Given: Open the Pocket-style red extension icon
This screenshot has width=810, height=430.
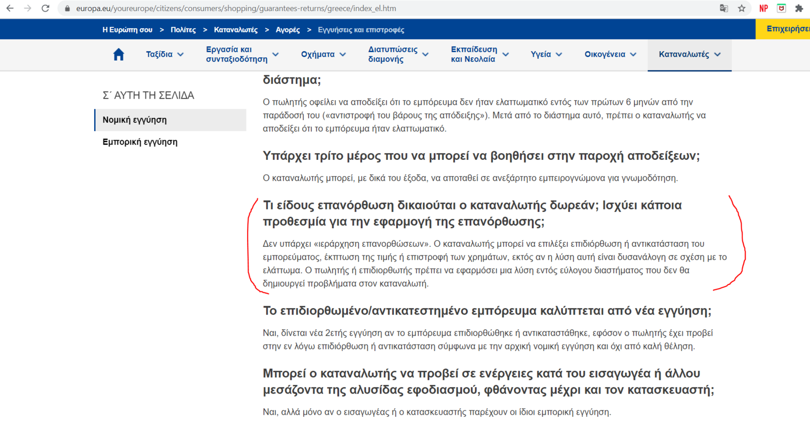Looking at the screenshot, I should pyautogui.click(x=782, y=8).
